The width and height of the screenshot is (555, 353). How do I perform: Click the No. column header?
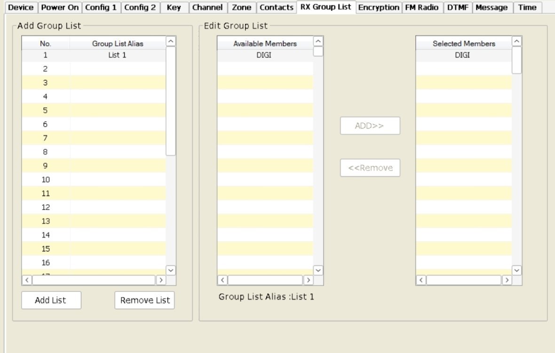45,44
